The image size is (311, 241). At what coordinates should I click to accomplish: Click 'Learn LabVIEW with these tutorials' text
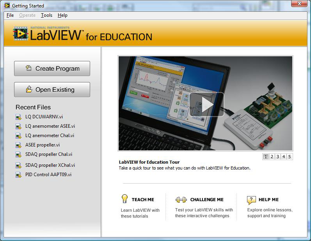click(x=140, y=213)
